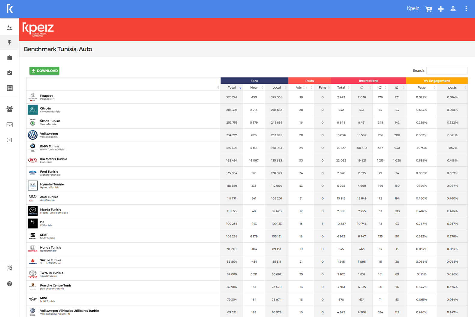Select the lightning bolt sidebar icon
This screenshot has width=475, height=317.
10,43
